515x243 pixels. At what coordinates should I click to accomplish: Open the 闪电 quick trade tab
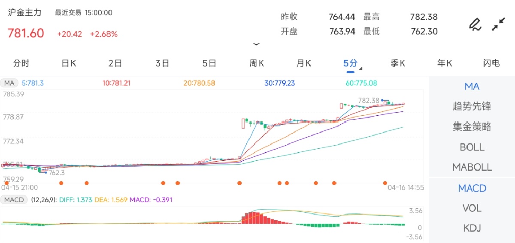click(x=491, y=63)
